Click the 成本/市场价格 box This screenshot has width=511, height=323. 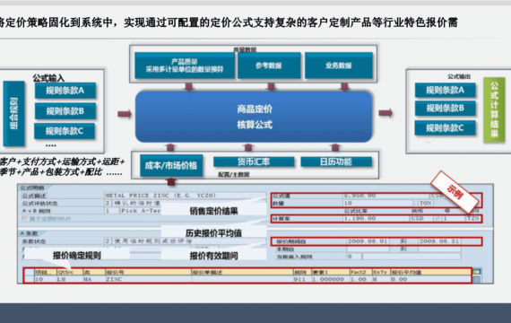click(171, 165)
